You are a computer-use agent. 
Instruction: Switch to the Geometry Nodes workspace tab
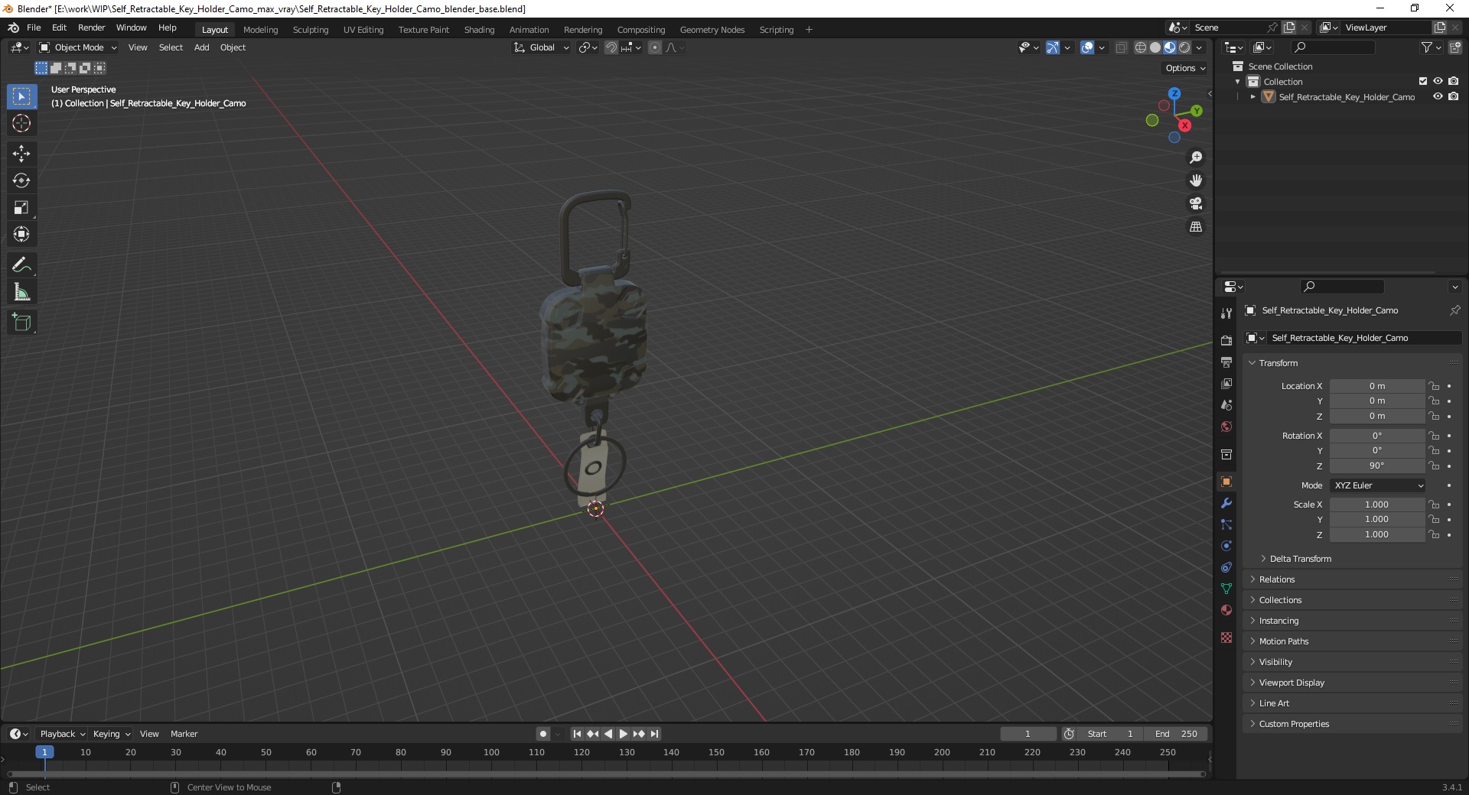click(x=712, y=30)
